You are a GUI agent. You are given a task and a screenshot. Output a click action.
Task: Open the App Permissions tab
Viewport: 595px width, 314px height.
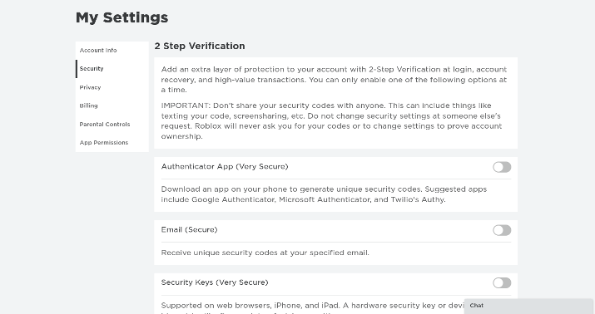112,142
